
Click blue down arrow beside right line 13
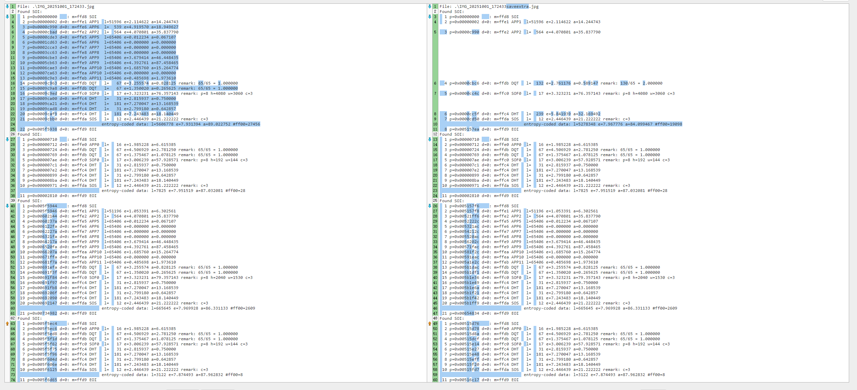(x=430, y=139)
